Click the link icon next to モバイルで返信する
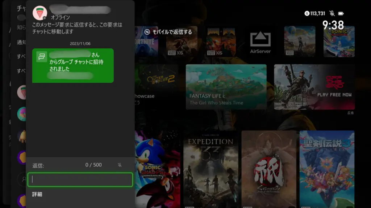 [147, 32]
